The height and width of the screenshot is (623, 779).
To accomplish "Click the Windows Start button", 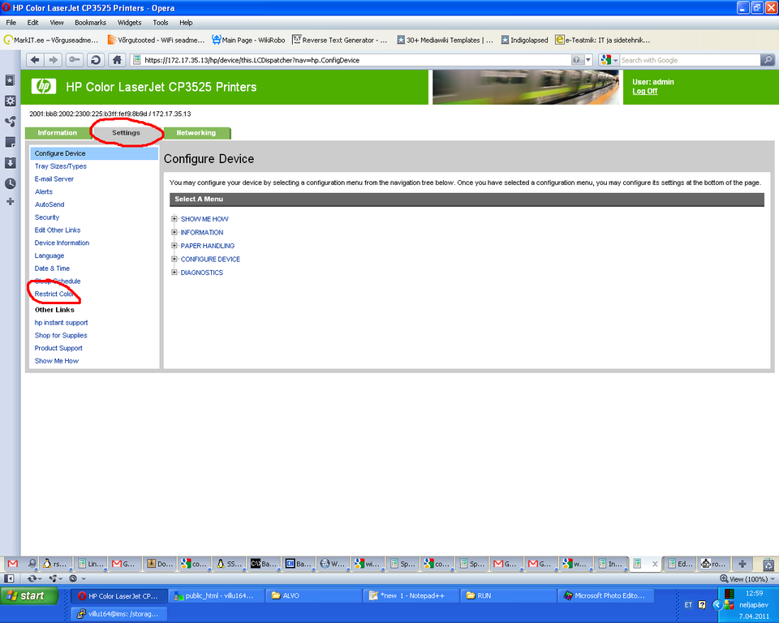I will pyautogui.click(x=29, y=595).
